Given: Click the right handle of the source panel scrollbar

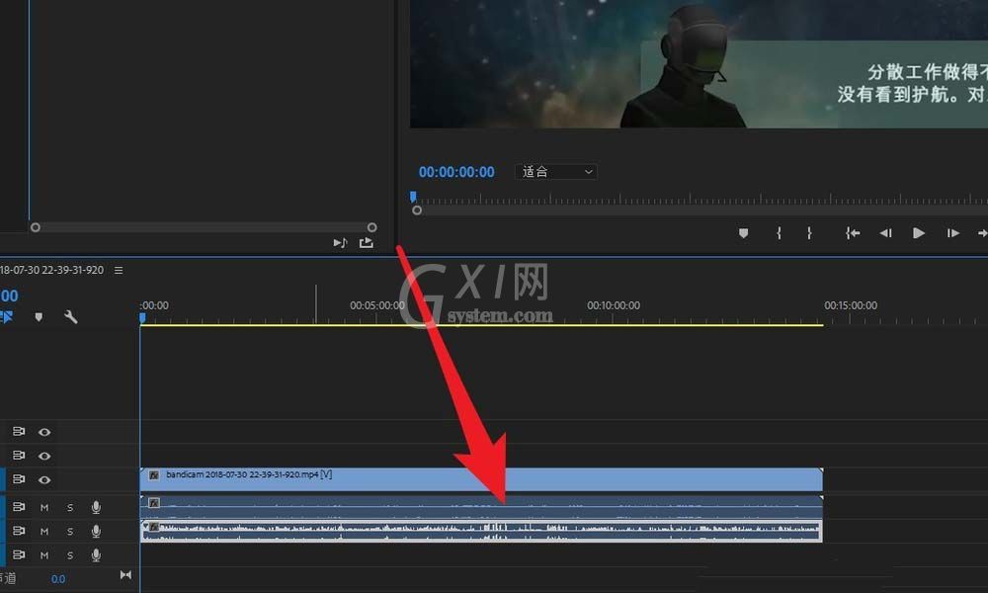Looking at the screenshot, I should (x=371, y=227).
